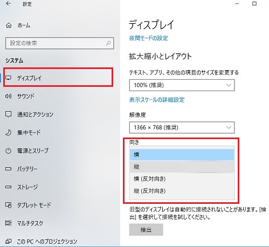Open マルチタスク settings
269x247 pixels.
coord(30,223)
